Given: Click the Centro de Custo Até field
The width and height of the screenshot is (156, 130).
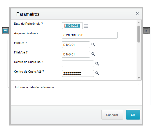Looking at the screenshot, I should (78, 73).
